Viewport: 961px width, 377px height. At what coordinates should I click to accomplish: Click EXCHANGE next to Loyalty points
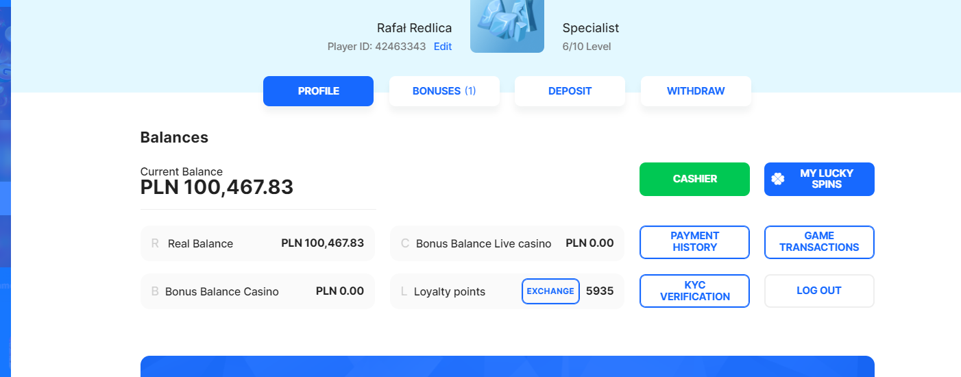pyautogui.click(x=550, y=291)
